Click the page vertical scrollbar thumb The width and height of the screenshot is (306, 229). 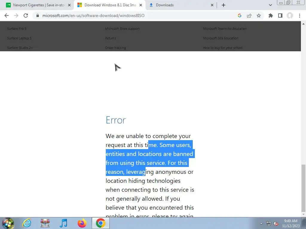click(x=303, y=188)
